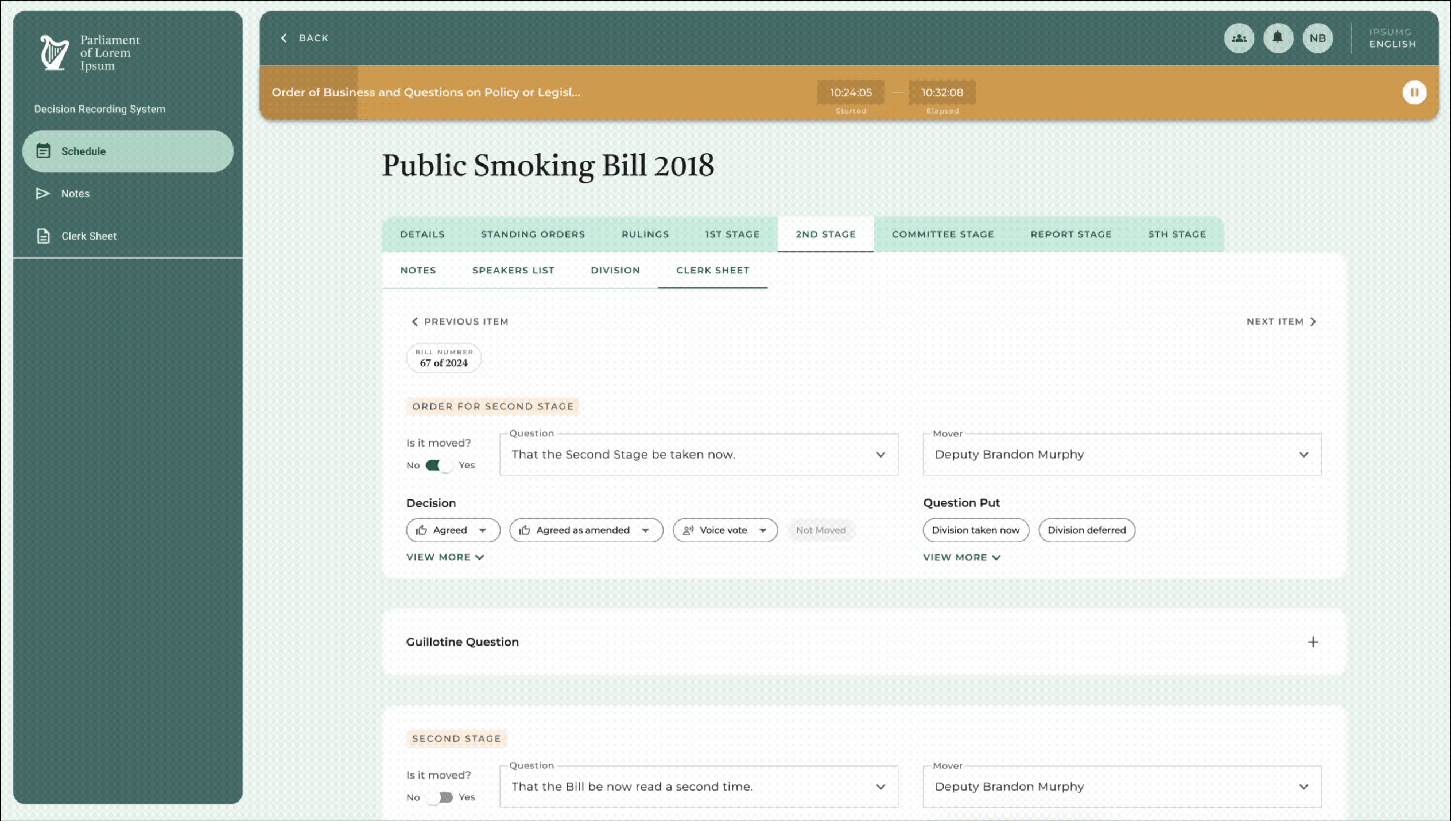
Task: Click View More under Decision
Action: pyautogui.click(x=445, y=557)
